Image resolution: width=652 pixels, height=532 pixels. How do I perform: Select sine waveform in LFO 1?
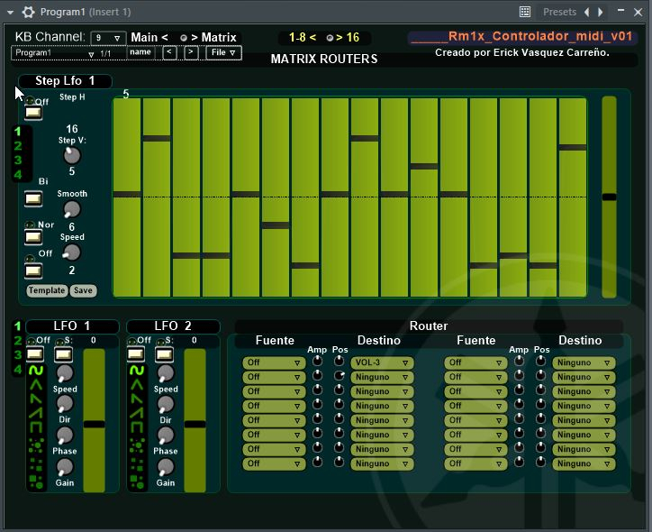point(36,371)
